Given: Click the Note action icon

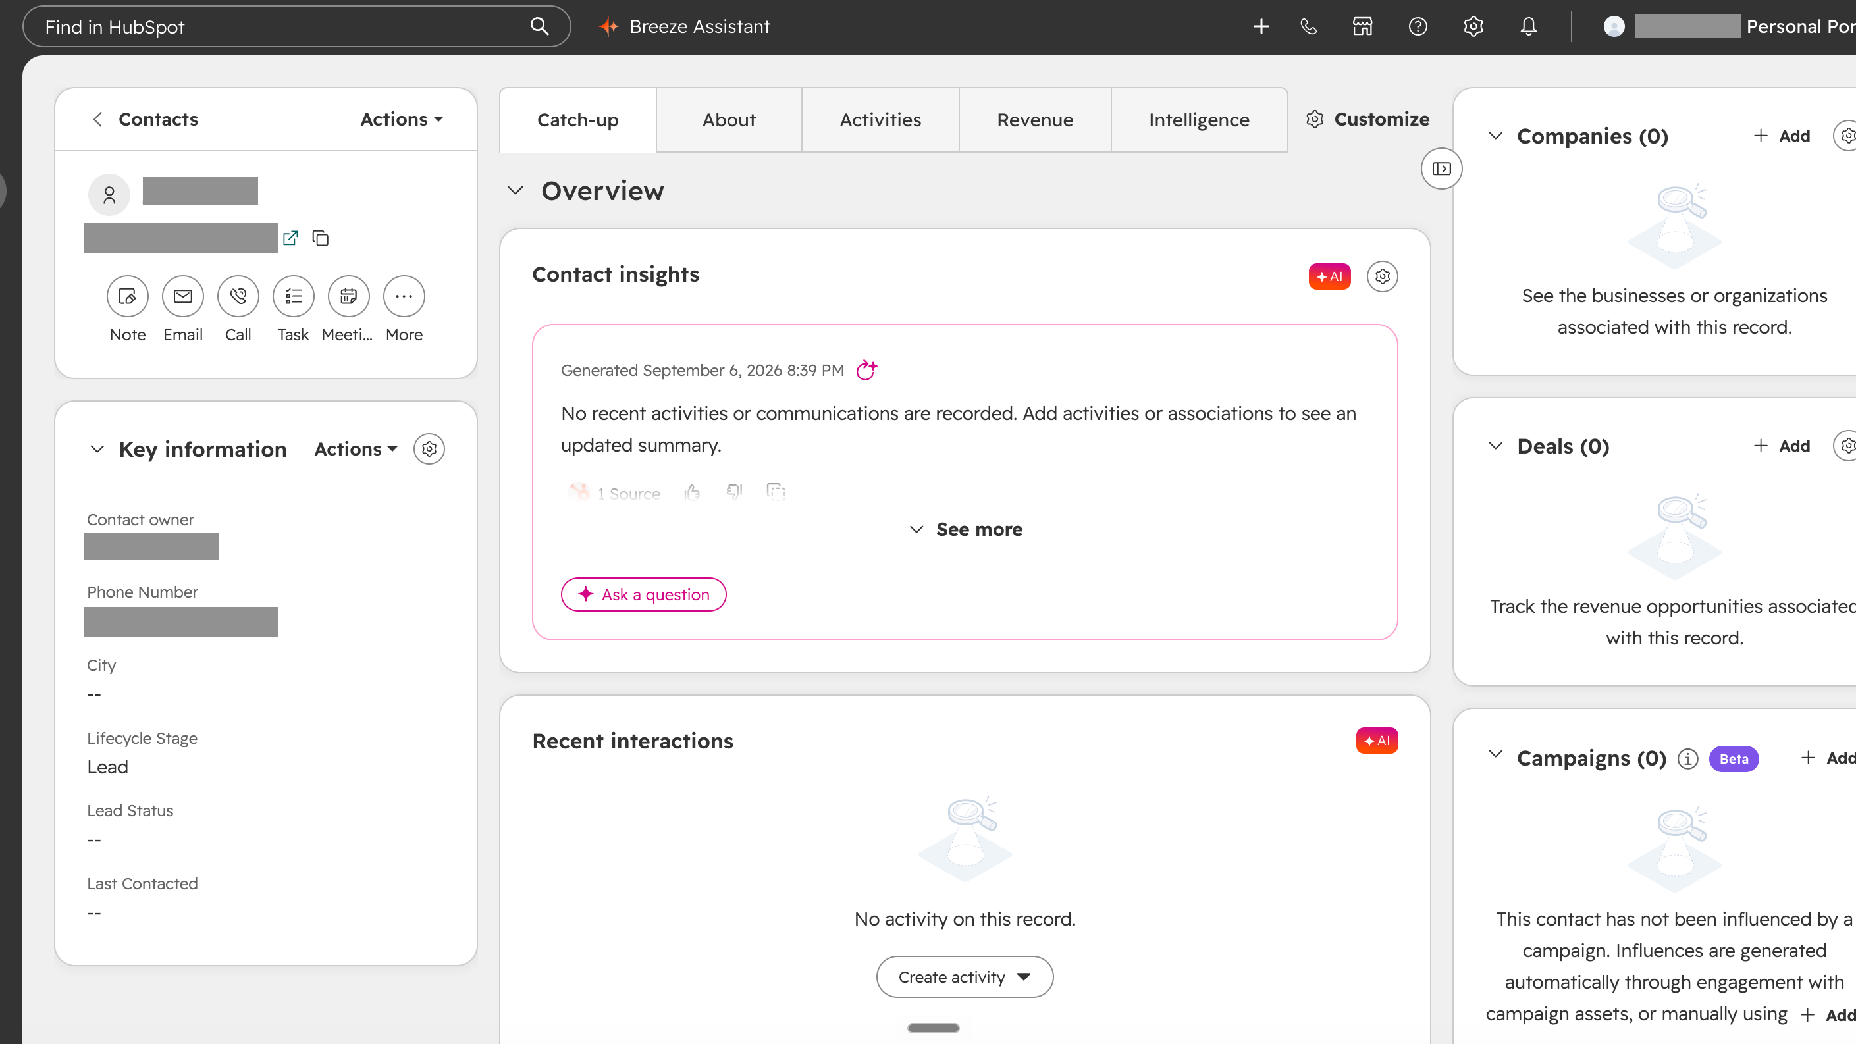Looking at the screenshot, I should click(128, 296).
